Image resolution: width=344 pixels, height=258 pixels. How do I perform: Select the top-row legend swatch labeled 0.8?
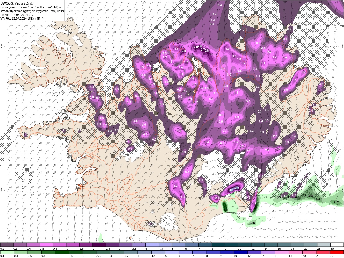59,245
